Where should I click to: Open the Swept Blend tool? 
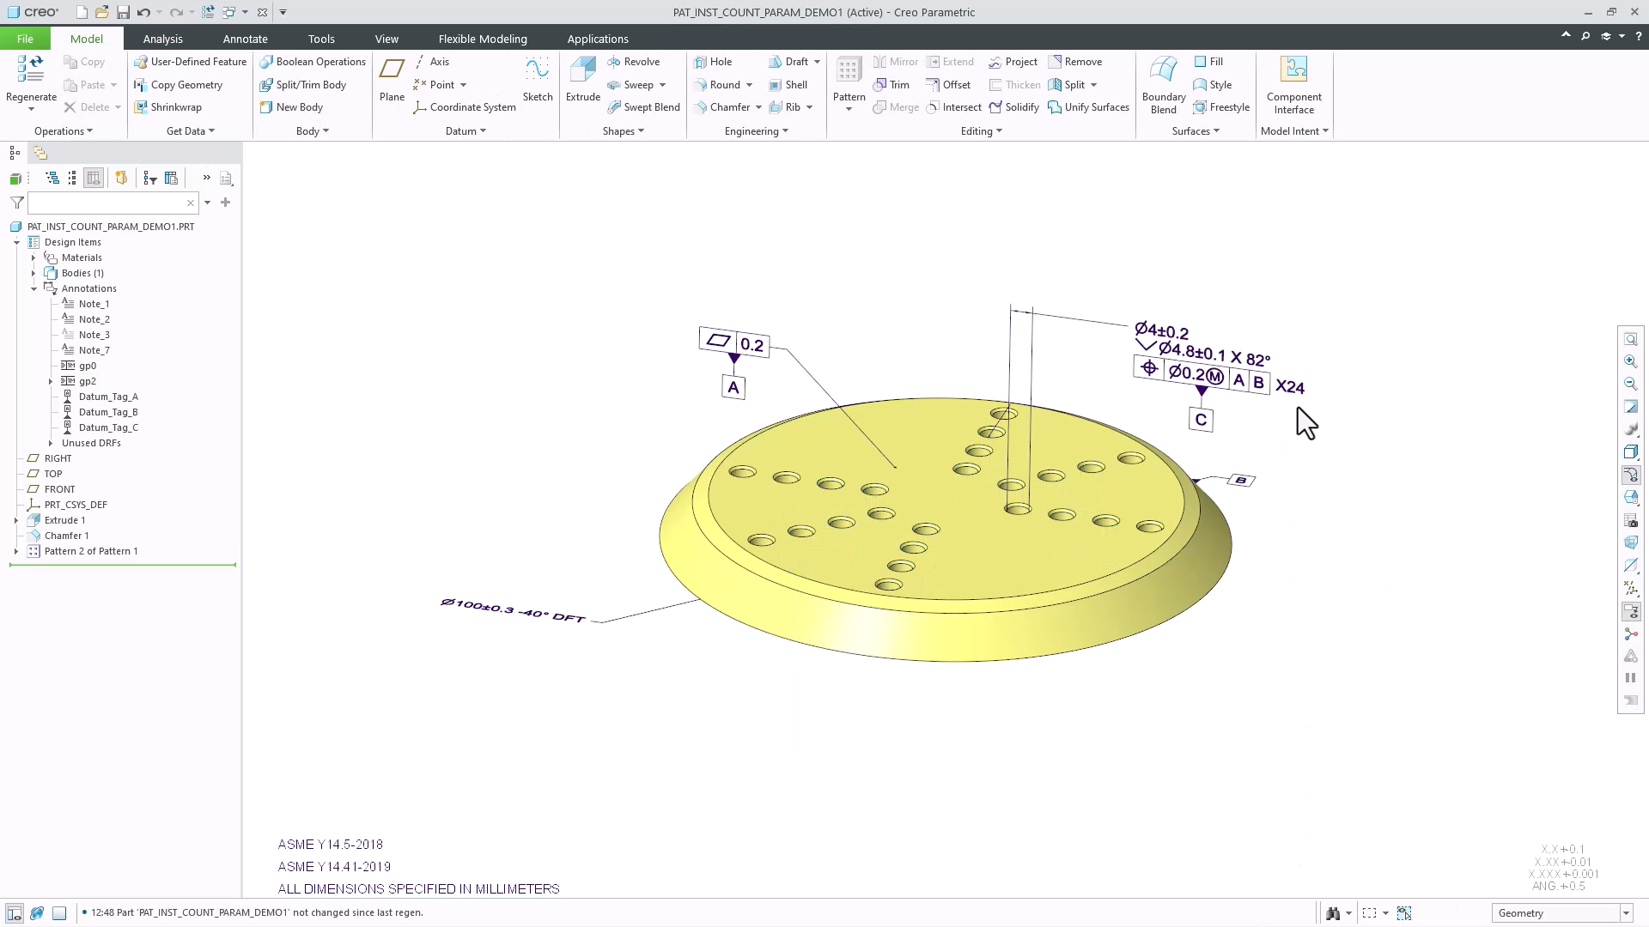644,106
